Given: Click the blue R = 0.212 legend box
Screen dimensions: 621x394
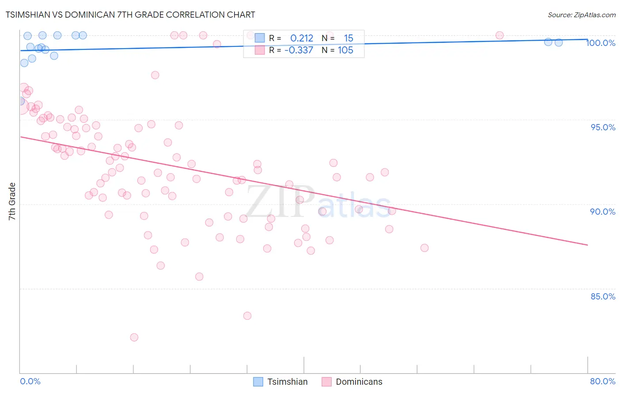Looking at the screenshot, I should (x=260, y=38).
